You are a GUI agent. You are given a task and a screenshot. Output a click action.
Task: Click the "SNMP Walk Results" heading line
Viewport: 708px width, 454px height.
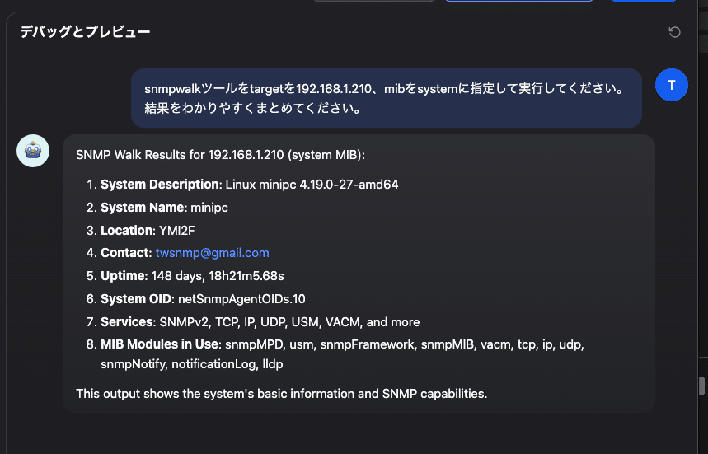(220, 155)
